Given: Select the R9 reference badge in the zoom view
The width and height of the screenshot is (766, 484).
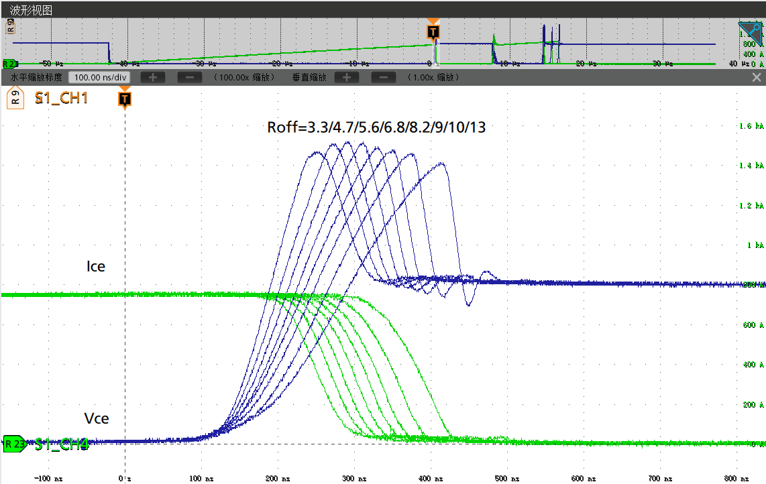Looking at the screenshot, I should click(15, 99).
